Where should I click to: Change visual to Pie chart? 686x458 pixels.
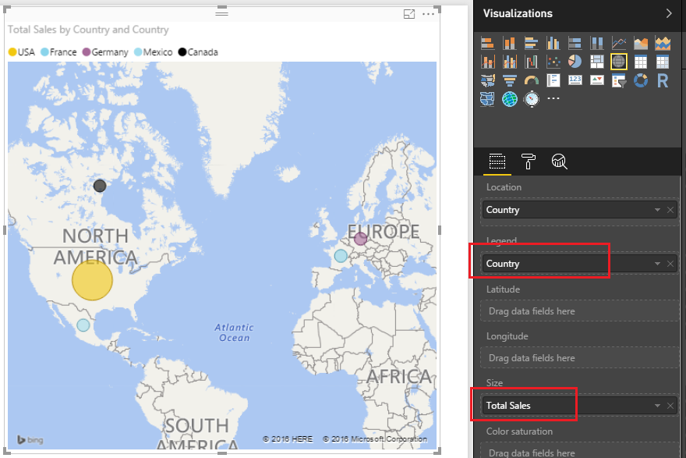pyautogui.click(x=575, y=62)
